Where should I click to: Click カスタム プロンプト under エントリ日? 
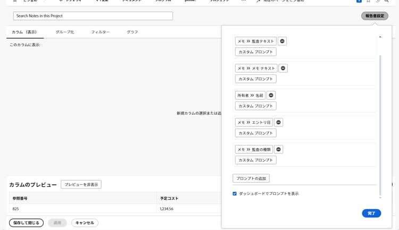(256, 133)
